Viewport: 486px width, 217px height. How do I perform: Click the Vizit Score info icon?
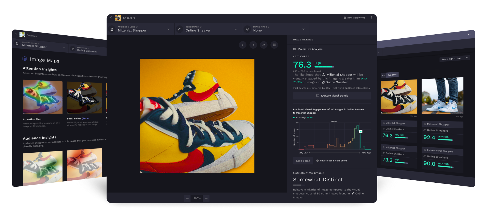click(309, 56)
